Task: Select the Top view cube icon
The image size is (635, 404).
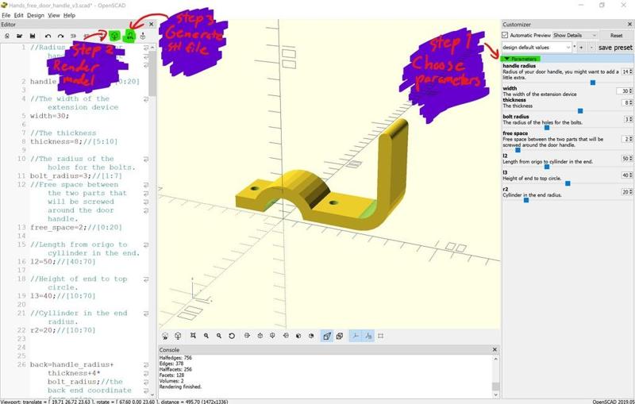Action: coord(260,336)
